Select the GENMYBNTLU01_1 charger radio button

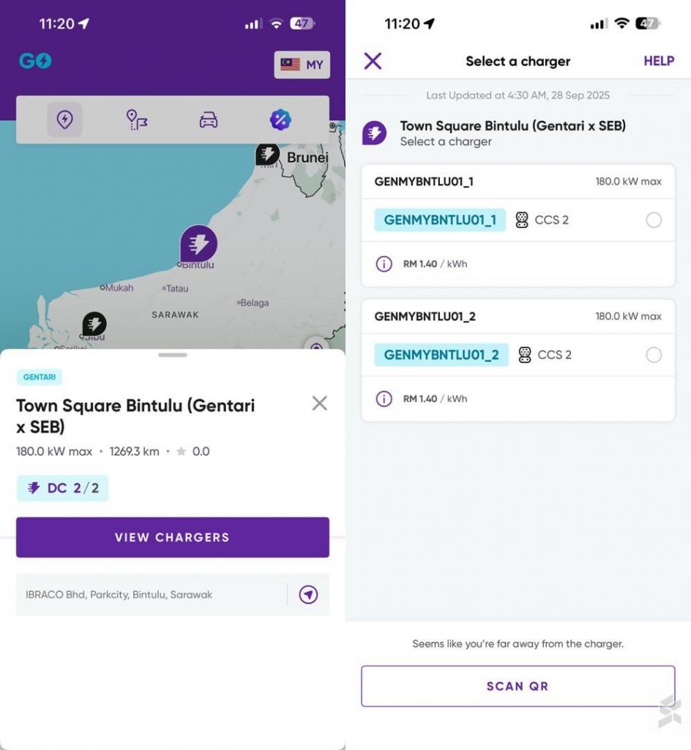coord(654,220)
